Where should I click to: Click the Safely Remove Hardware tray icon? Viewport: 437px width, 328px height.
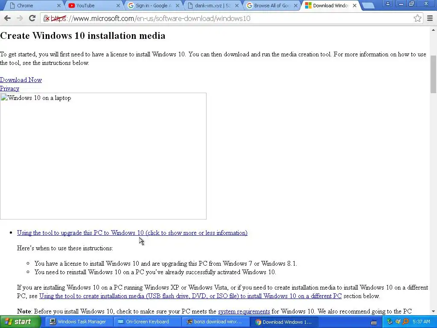click(390, 322)
